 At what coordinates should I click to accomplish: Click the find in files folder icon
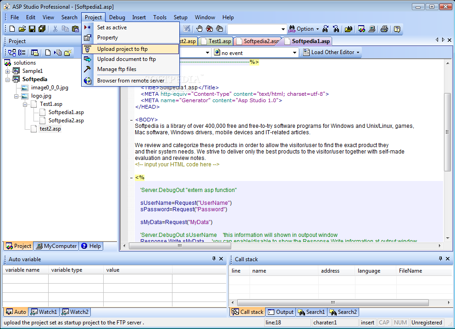pos(349,29)
